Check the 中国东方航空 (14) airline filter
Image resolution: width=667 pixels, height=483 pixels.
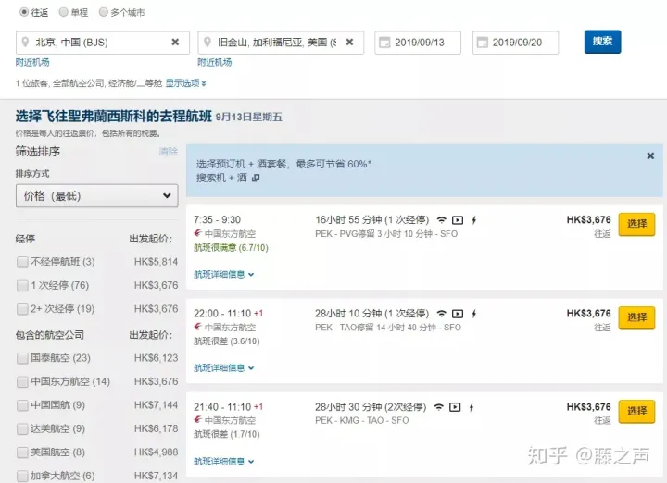[x=22, y=381]
